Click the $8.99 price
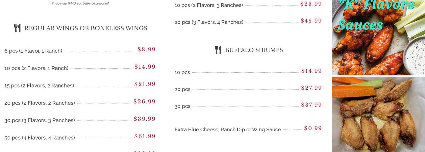425x152 pixels. click(x=147, y=50)
